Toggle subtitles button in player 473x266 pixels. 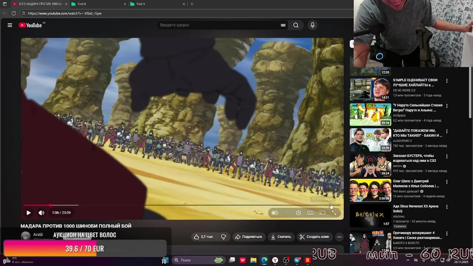(287, 213)
